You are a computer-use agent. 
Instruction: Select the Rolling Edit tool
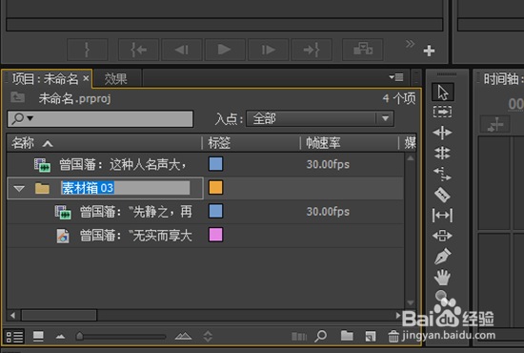pos(442,154)
